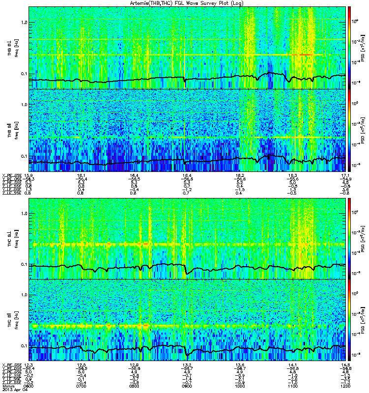The image size is (369, 393).
Task: Click the 'THB B⊥ freq [Hz]' axis label
Action: (13, 48)
